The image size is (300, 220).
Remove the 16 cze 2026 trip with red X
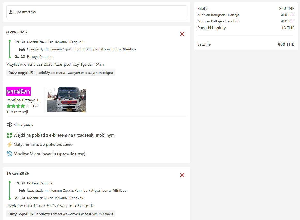pyautogui.click(x=182, y=175)
